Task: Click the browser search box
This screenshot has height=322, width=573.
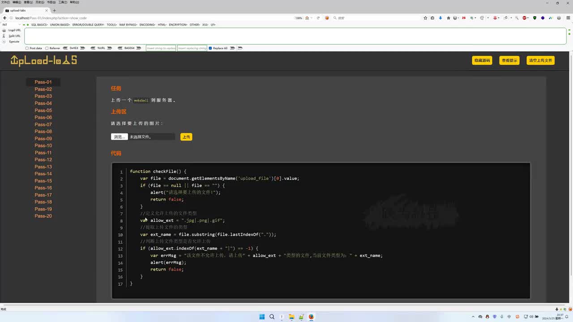Action: (375, 18)
